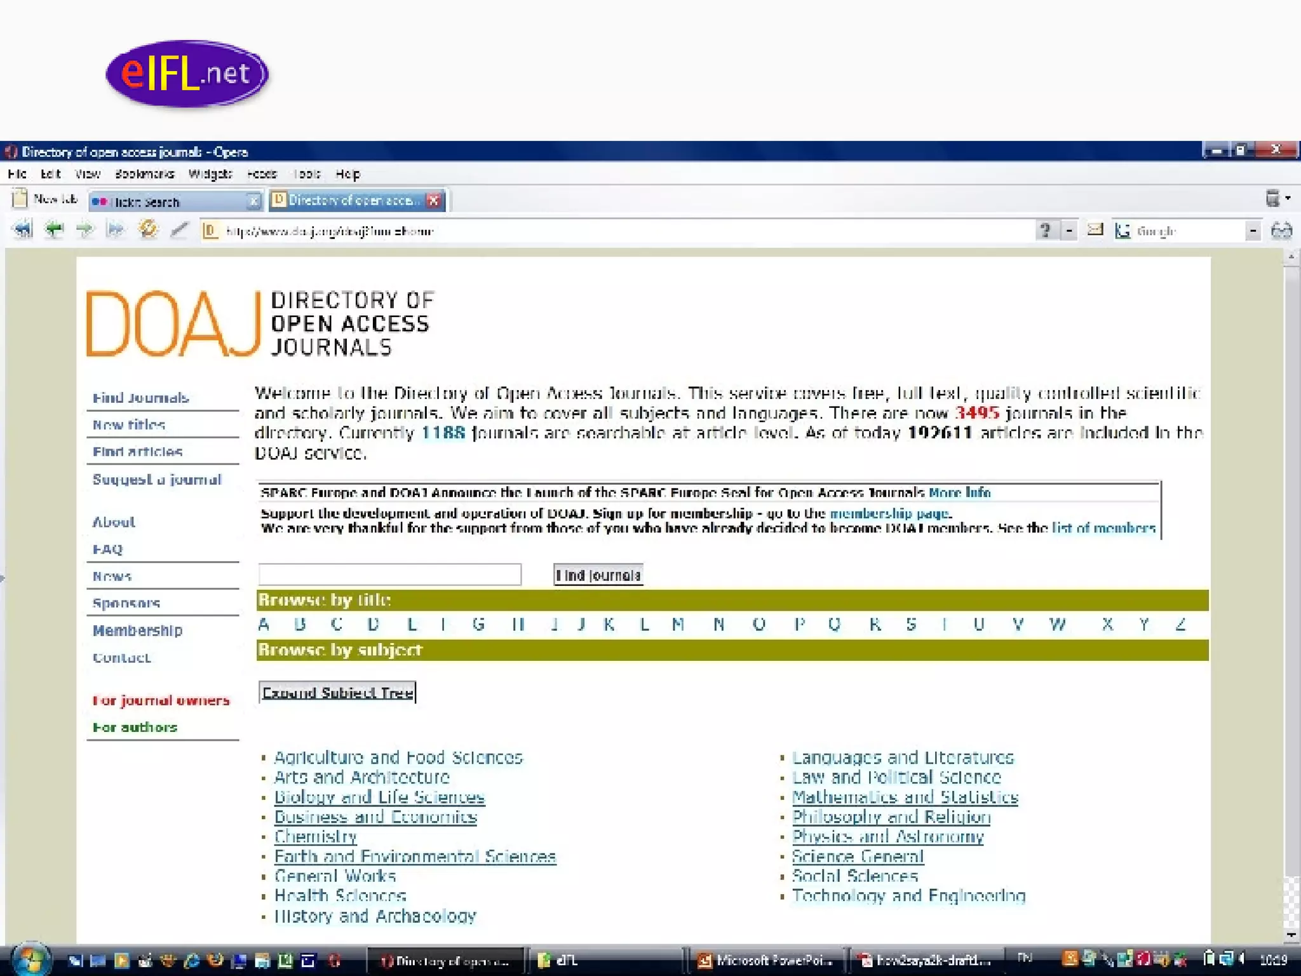Image resolution: width=1301 pixels, height=976 pixels.
Task: Browse titles starting with letter M
Action: click(678, 625)
